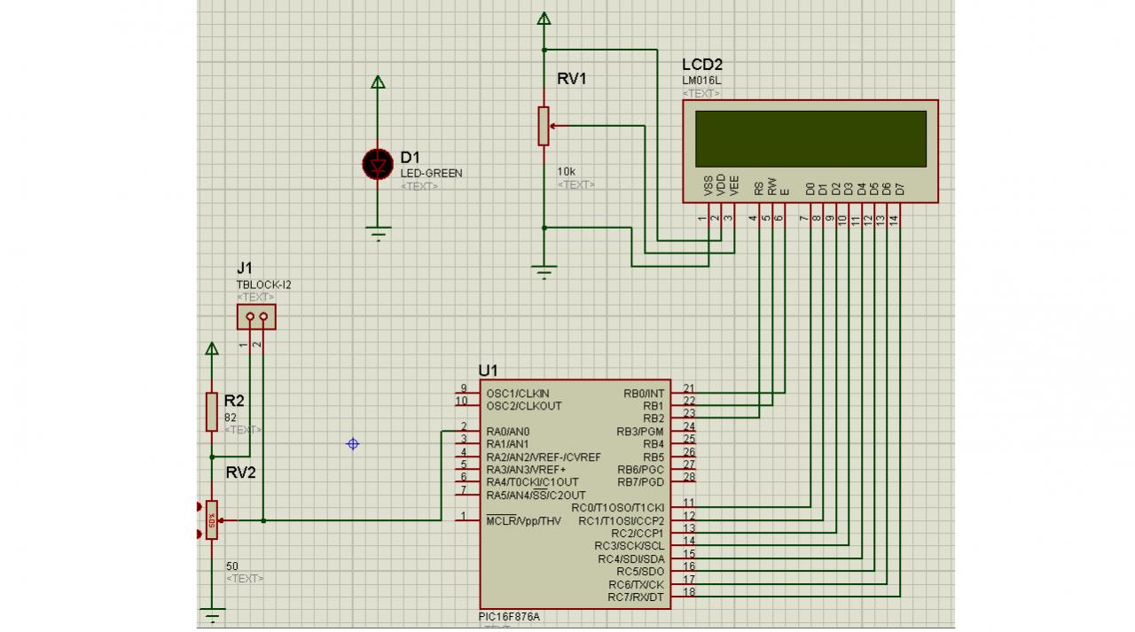The width and height of the screenshot is (1135, 632).
Task: Select the green LED D1 symbol
Action: coord(379,165)
